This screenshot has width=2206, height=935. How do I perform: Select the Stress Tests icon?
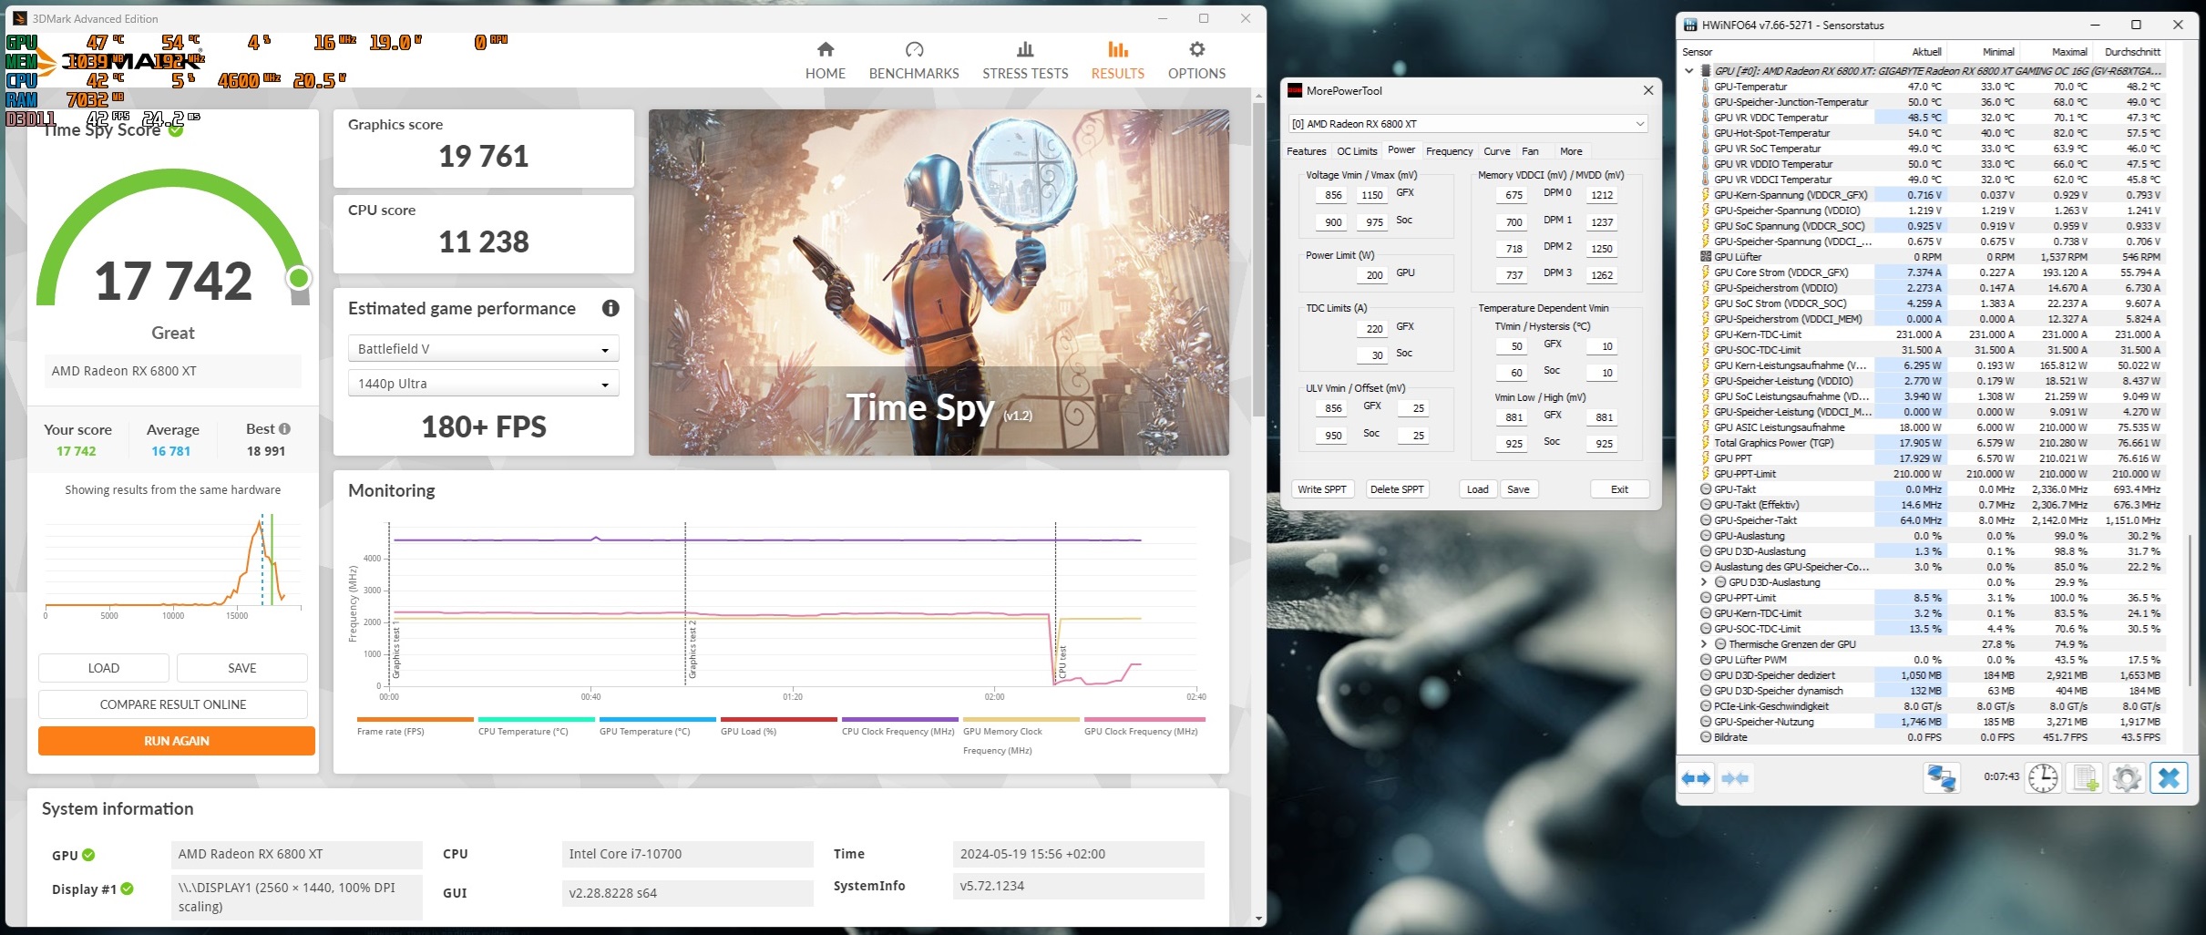(x=1025, y=59)
